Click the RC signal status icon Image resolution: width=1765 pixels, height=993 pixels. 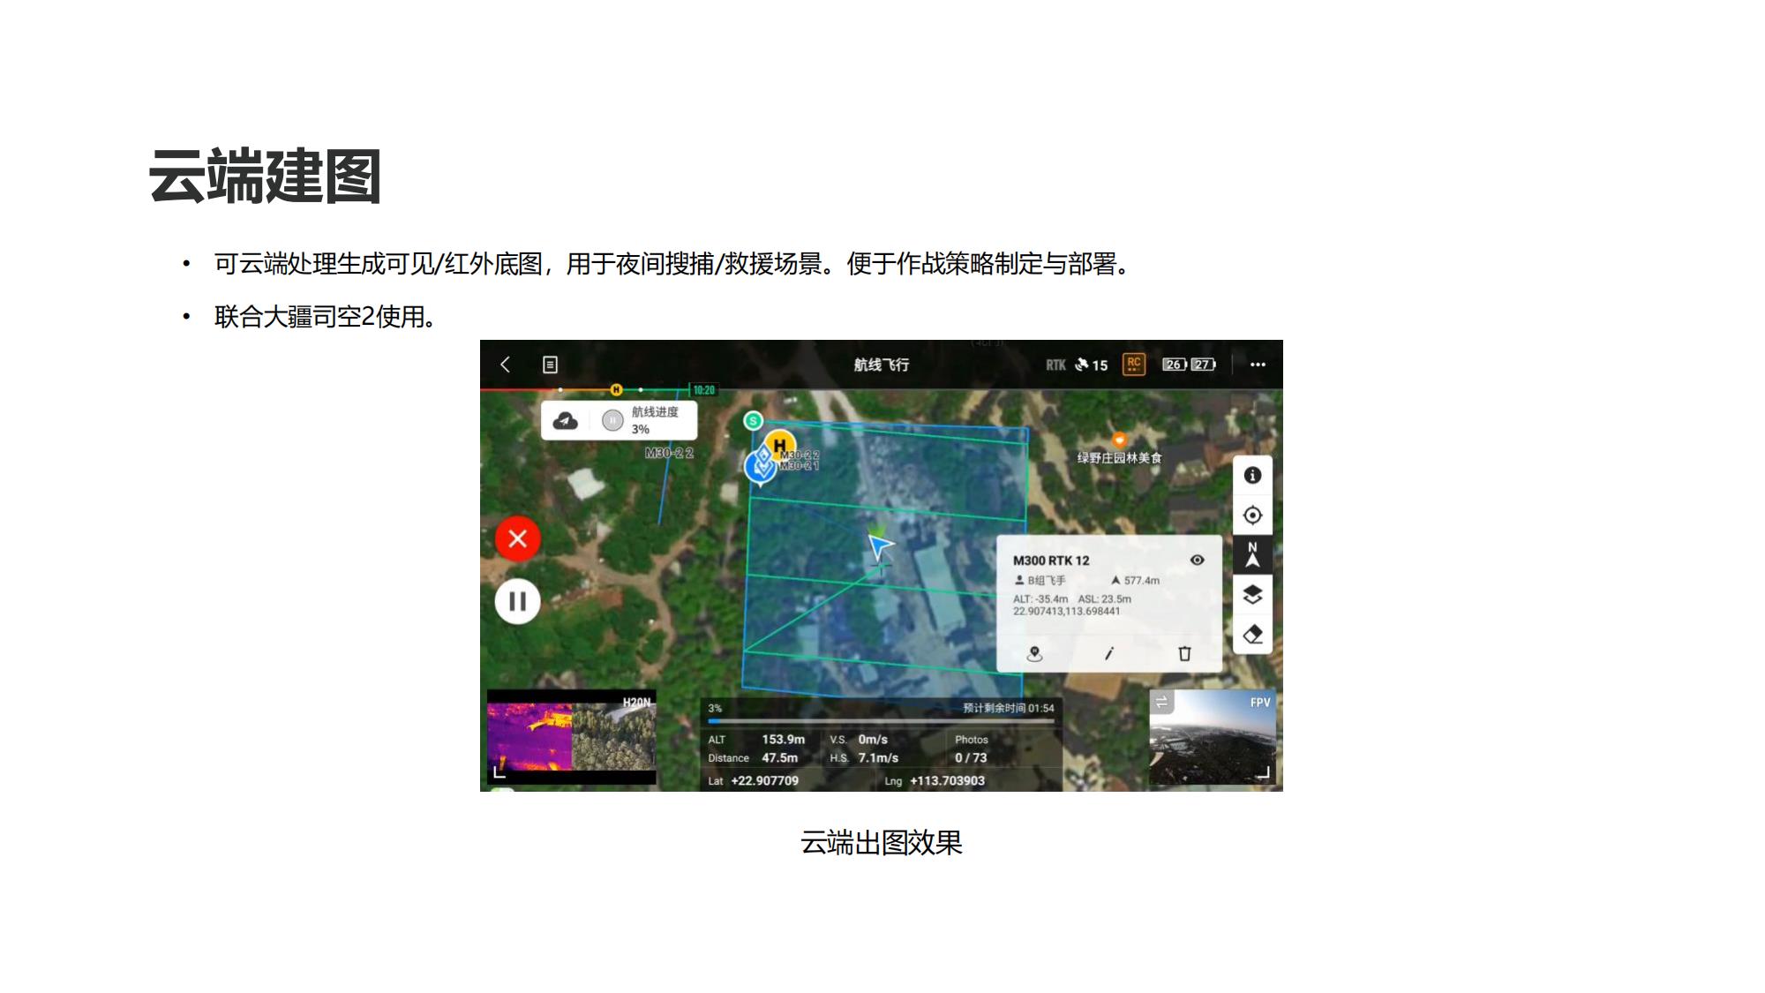tap(1134, 364)
